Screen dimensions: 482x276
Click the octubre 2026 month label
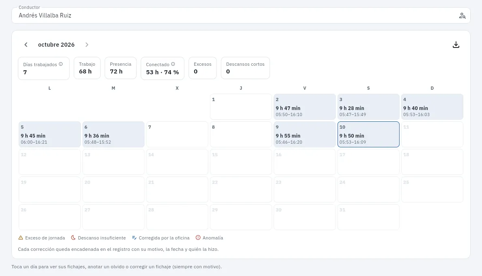pos(56,45)
